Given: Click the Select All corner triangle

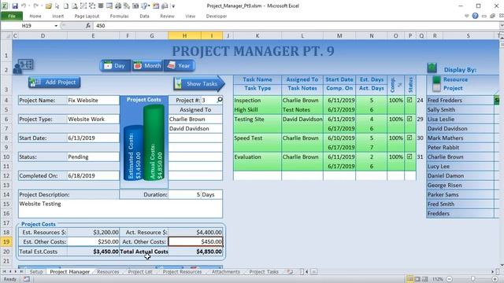Looking at the screenshot, I should coord(6,35).
